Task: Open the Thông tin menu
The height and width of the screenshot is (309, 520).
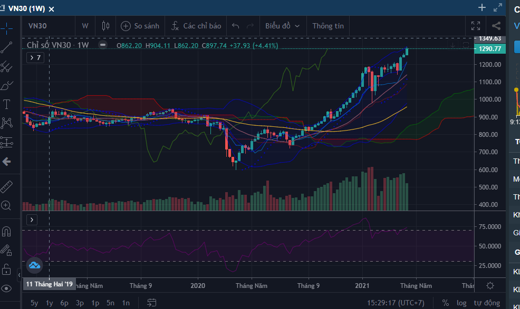Action: click(328, 26)
